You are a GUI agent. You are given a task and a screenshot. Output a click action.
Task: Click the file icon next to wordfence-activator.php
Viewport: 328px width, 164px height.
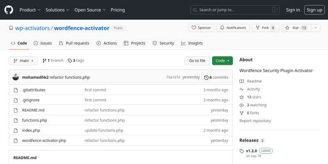pos(16,141)
